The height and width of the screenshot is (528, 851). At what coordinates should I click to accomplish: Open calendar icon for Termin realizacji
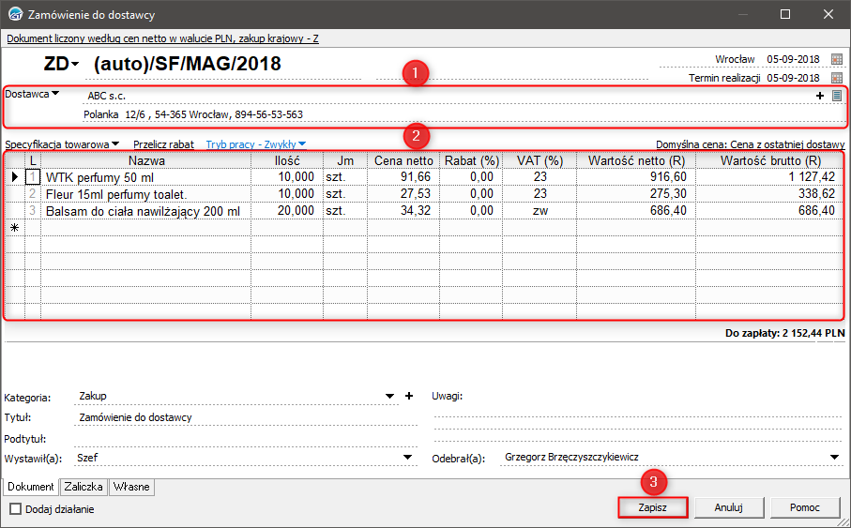[x=836, y=78]
